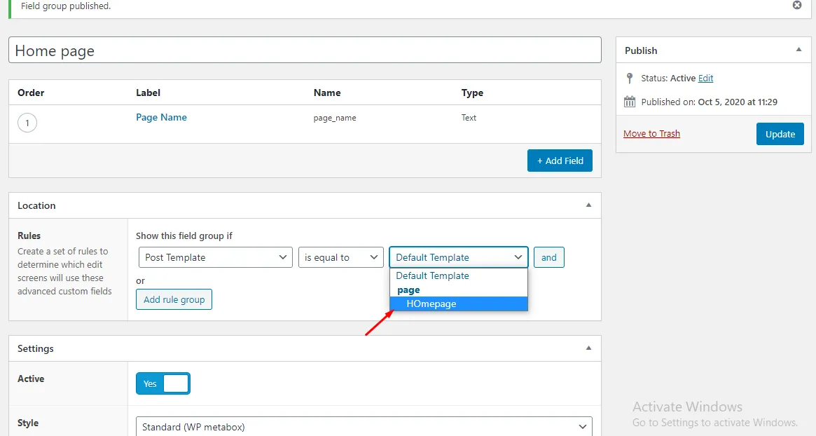This screenshot has width=816, height=436.
Task: Click the "Add rule group" button
Action: [x=174, y=299]
